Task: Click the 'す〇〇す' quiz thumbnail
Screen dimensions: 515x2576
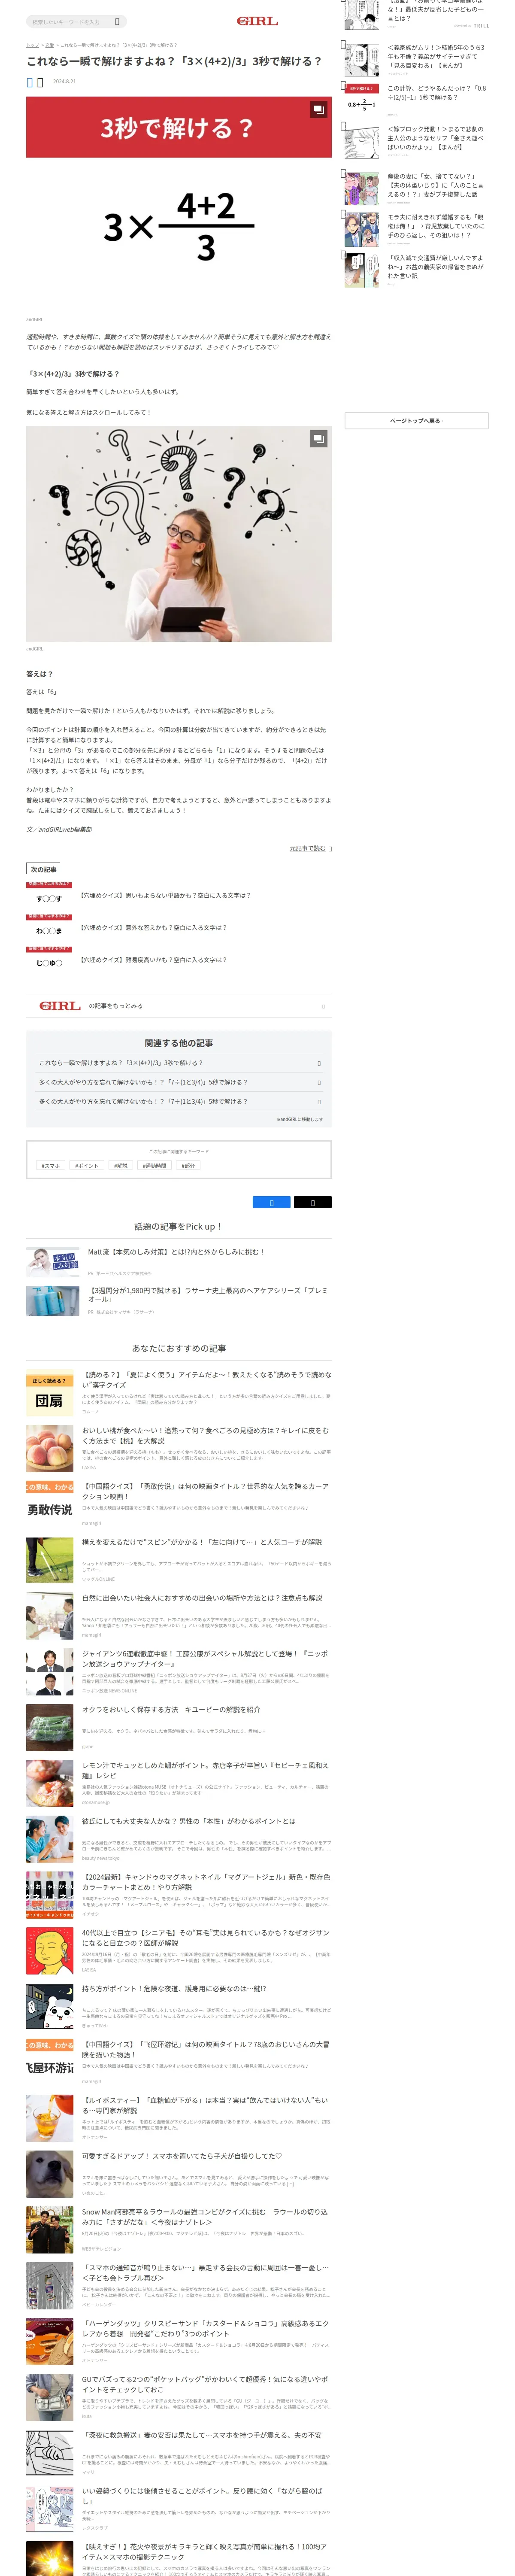Action: pyautogui.click(x=49, y=895)
